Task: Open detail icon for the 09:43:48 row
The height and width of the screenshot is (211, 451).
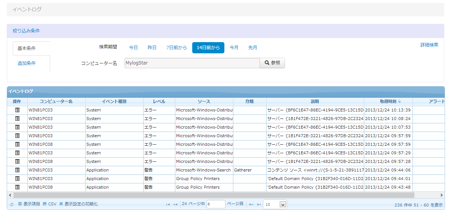Action: click(17, 187)
